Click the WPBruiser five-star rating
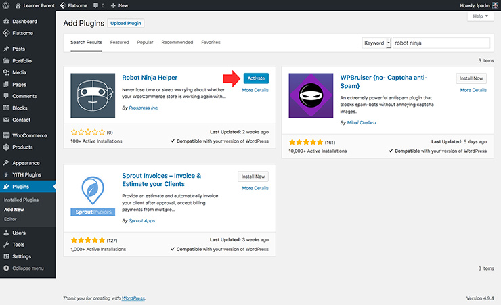 (306, 142)
